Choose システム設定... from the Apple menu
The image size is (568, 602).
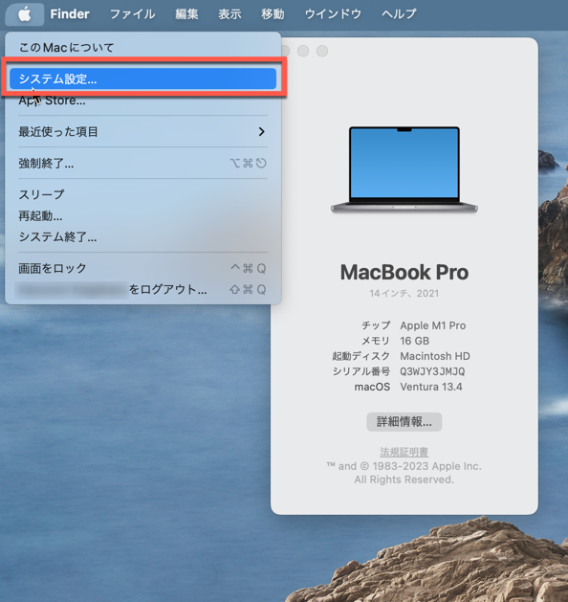pos(143,78)
